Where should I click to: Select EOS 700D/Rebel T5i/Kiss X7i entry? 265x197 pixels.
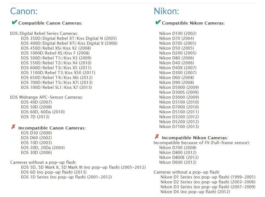point(57,82)
